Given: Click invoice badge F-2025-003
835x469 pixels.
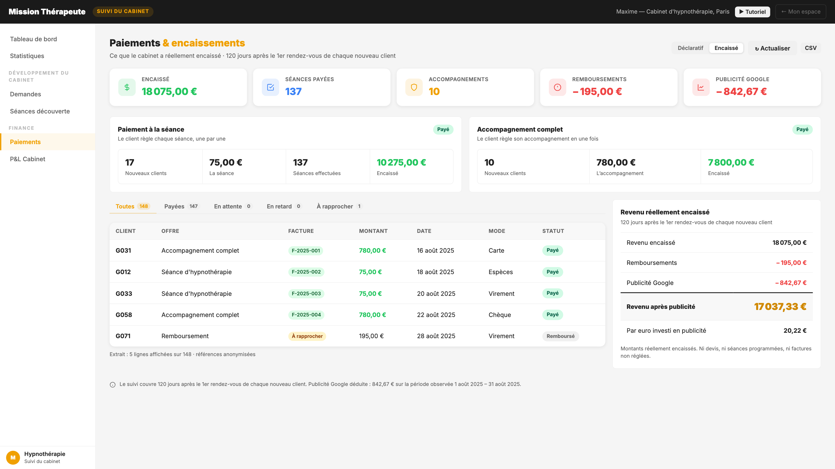Looking at the screenshot, I should 306,294.
